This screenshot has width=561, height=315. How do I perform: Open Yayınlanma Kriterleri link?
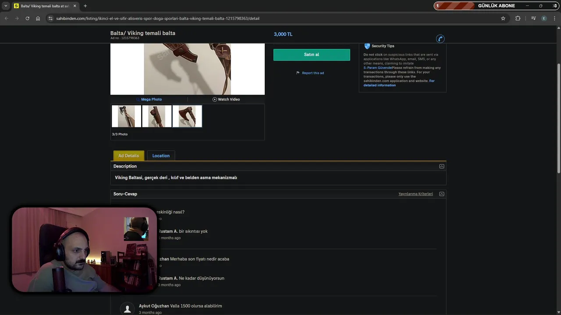(x=415, y=194)
